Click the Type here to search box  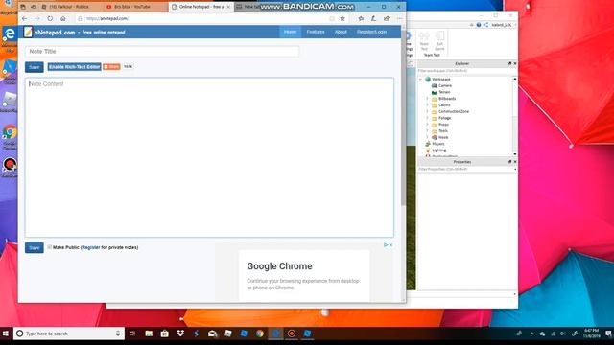69,333
